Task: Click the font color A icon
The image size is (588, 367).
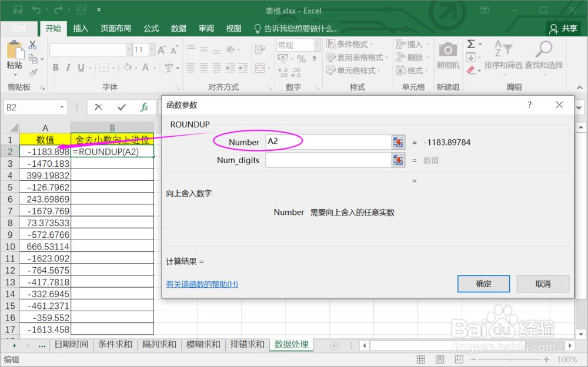Action: coord(145,68)
